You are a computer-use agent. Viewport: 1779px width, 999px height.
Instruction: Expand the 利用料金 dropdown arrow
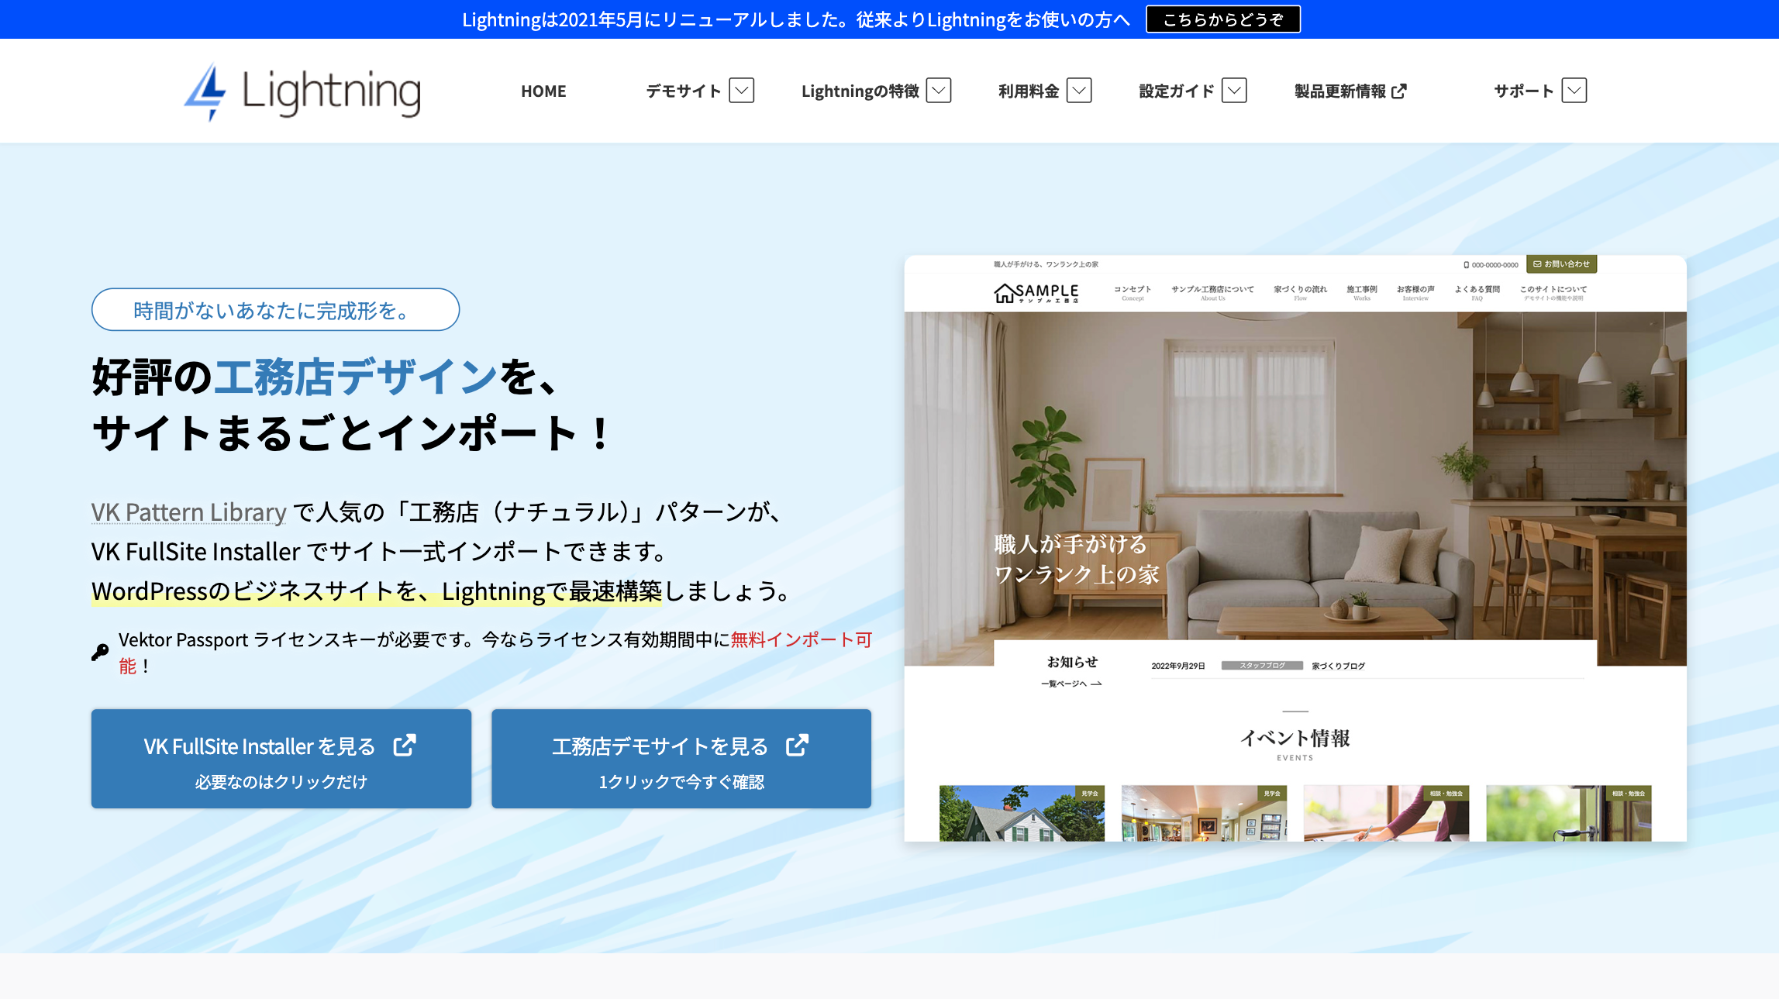(1079, 91)
